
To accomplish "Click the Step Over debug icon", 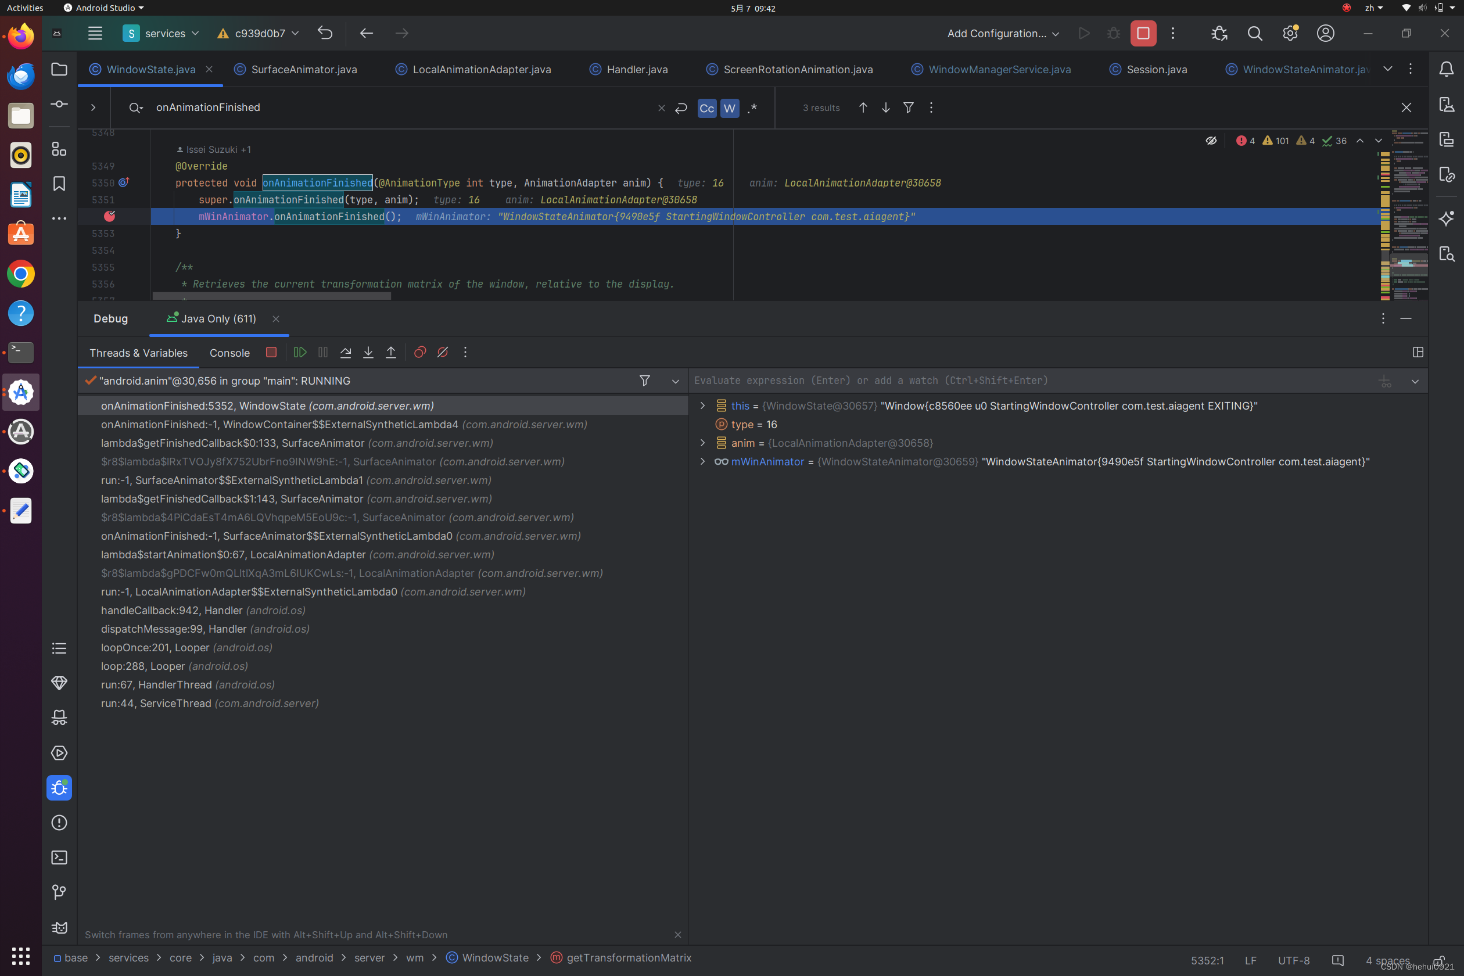I will [346, 352].
